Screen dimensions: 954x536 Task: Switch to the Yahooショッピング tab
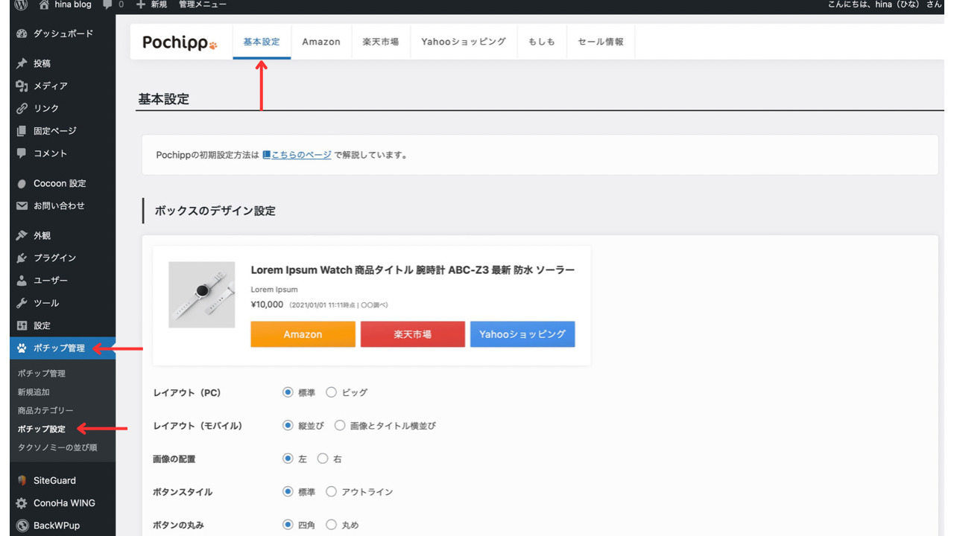(464, 42)
